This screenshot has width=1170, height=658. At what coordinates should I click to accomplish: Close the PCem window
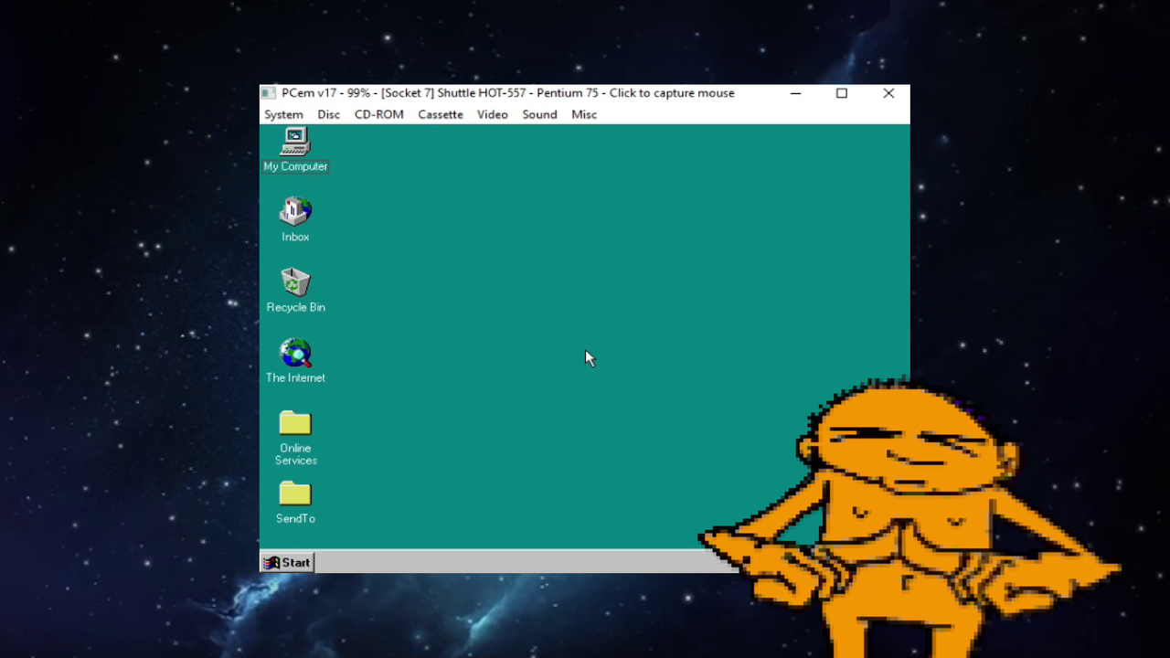pyautogui.click(x=888, y=93)
